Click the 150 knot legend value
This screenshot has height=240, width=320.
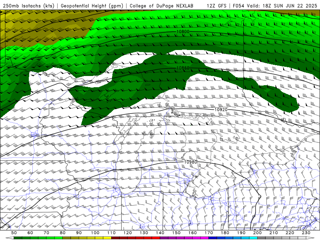(176, 233)
